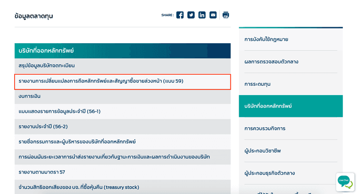358x194 pixels.
Task: Open แบบแสดงรายการข้อมูลประจำปี (56-1)
Action: pos(123,111)
